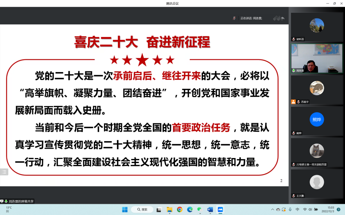Launch Google Chrome from the taskbar
345x215 pixels.
coord(180,209)
